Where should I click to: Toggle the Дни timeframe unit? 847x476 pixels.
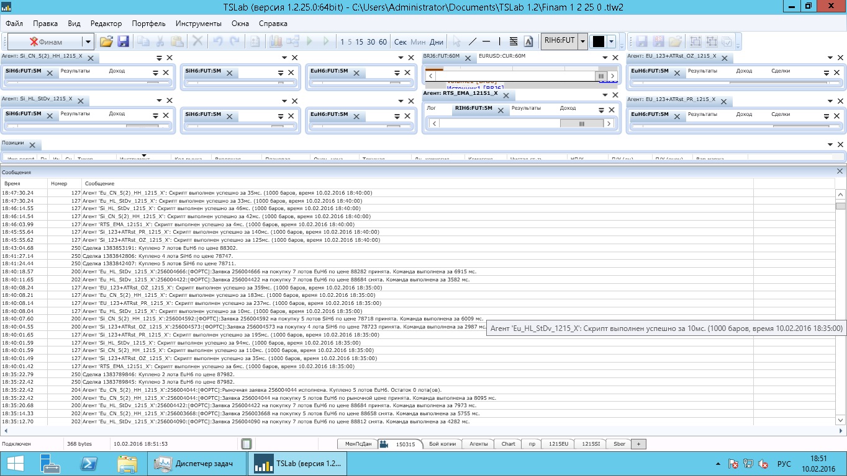[436, 42]
